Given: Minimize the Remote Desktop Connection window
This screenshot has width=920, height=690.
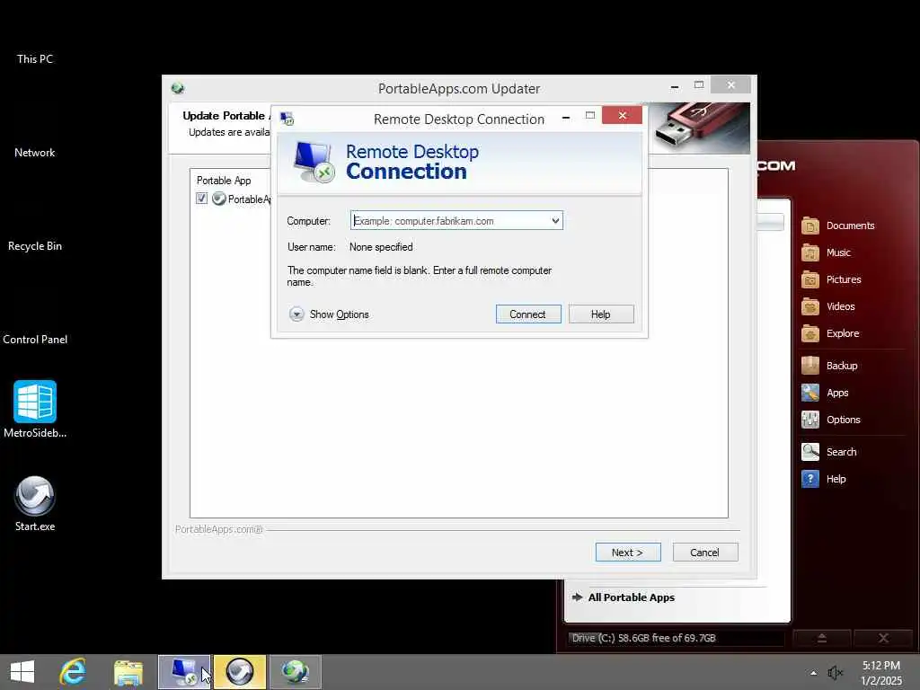Looking at the screenshot, I should tap(566, 117).
